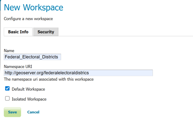
Task: Click the namespace uri help text
Action: (49, 79)
